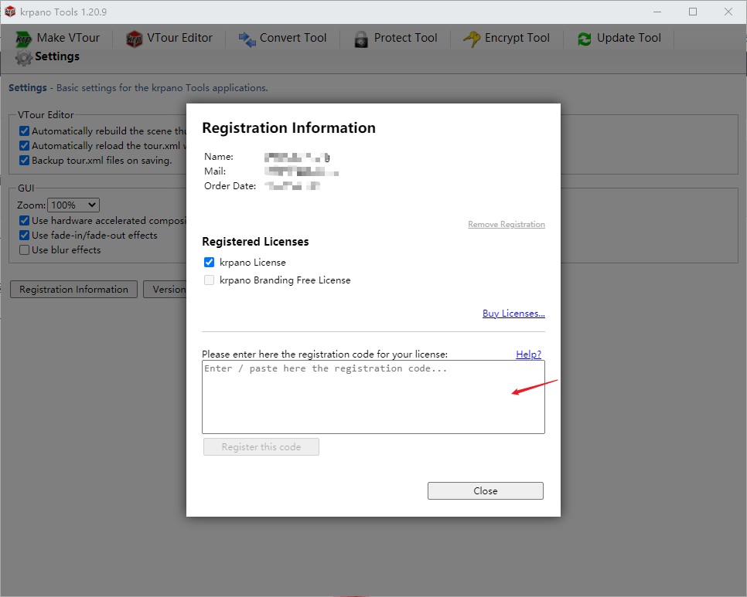This screenshot has width=747, height=597.
Task: Toggle krpano Branding Free License checkbox
Action: click(x=209, y=280)
